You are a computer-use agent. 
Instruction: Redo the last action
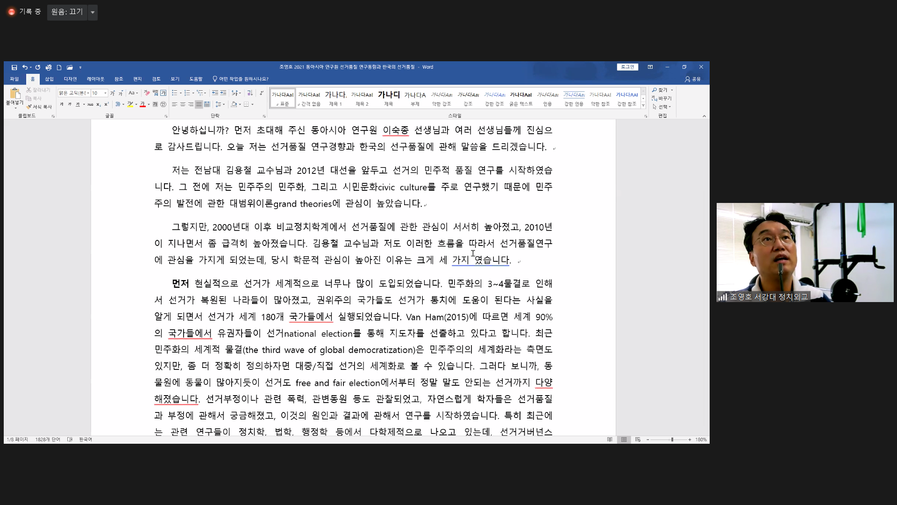38,67
